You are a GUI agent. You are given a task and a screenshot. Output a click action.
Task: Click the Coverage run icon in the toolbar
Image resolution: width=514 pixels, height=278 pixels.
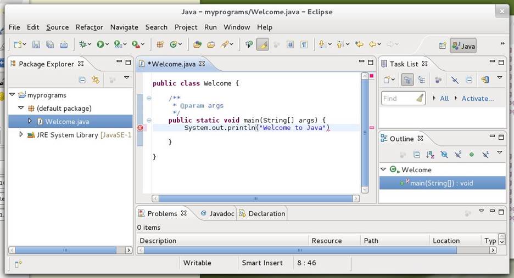click(118, 44)
